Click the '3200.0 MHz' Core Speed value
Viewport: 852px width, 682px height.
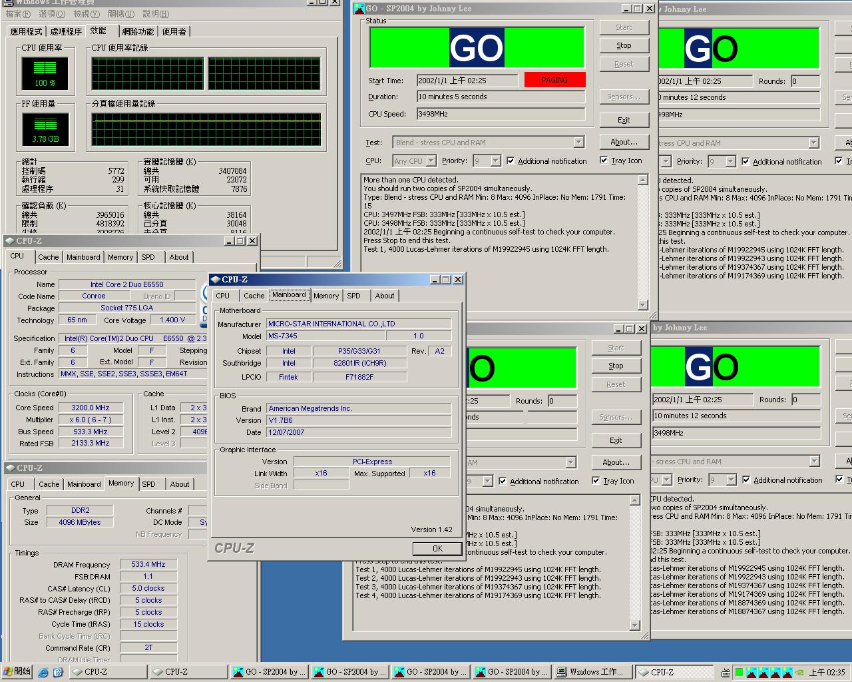(91, 408)
